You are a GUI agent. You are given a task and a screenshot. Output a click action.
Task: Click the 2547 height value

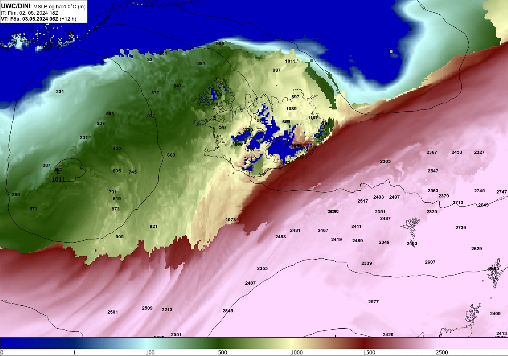[x=433, y=171]
